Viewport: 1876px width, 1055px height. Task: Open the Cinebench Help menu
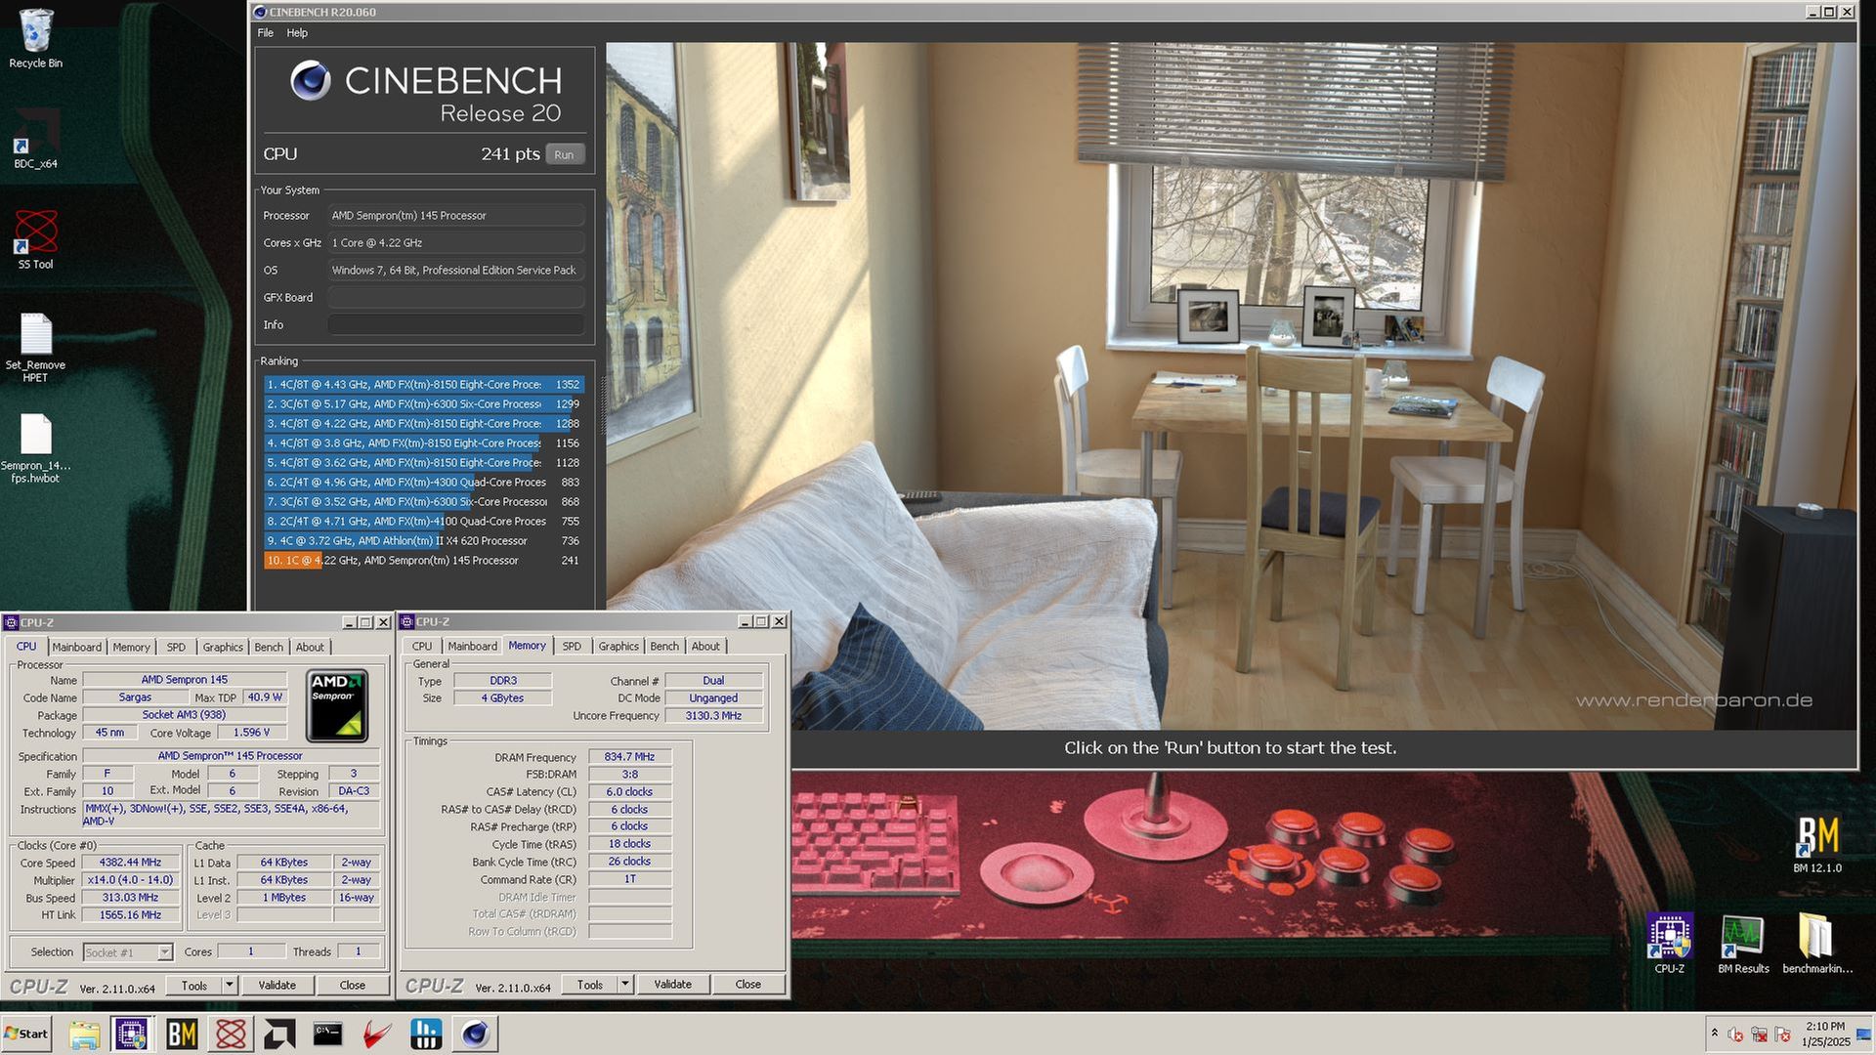tap(297, 32)
